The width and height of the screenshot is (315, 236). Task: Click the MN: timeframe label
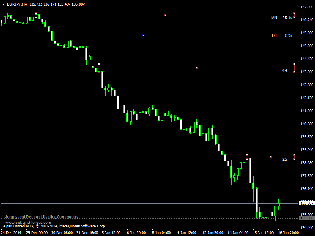pyautogui.click(x=274, y=18)
